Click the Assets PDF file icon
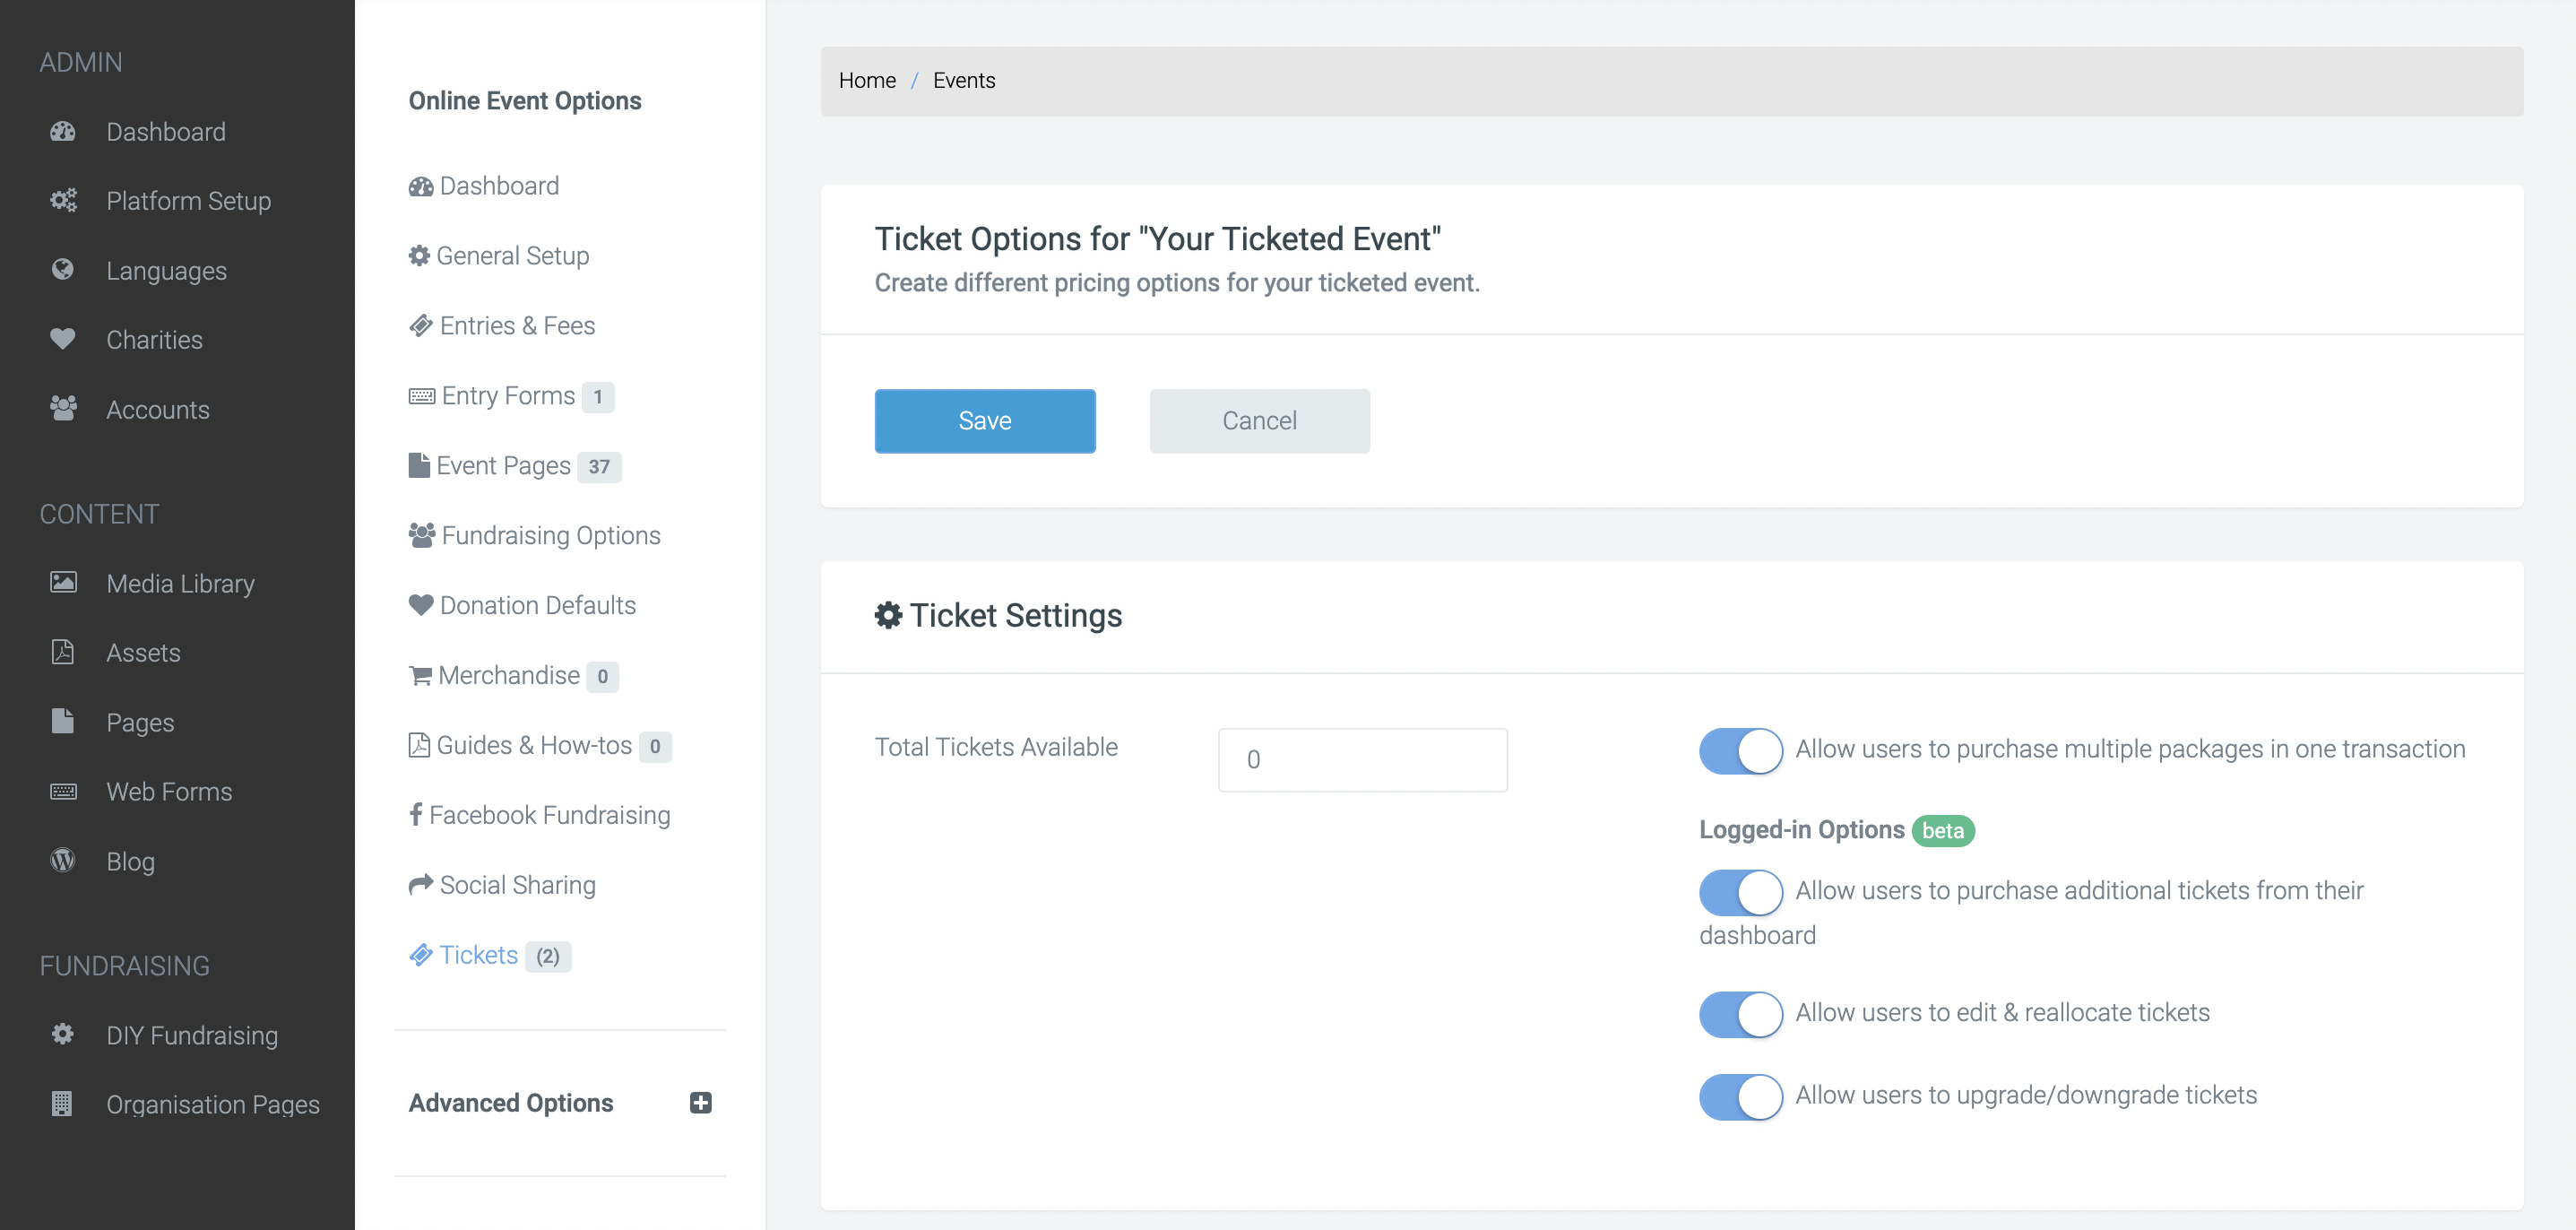Screen dimensions: 2576x1230 click(x=63, y=652)
